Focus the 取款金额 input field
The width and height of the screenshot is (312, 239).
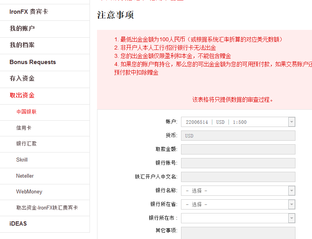tap(238, 149)
